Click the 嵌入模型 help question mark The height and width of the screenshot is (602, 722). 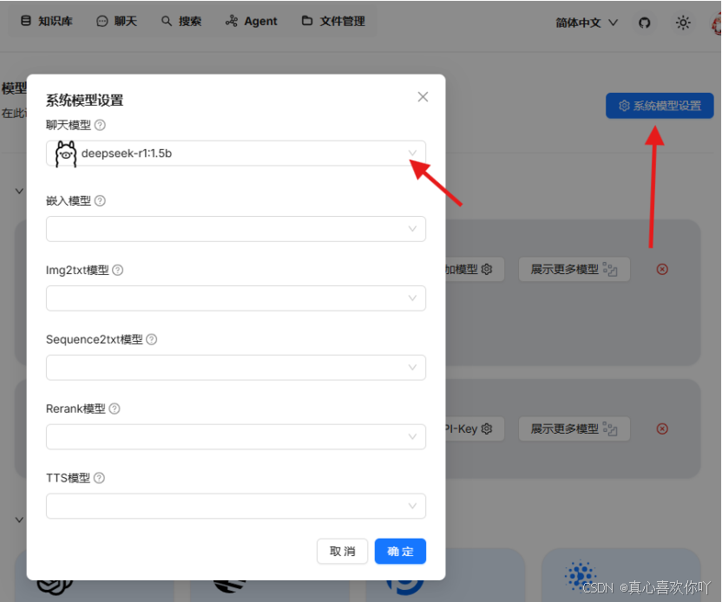coord(100,200)
